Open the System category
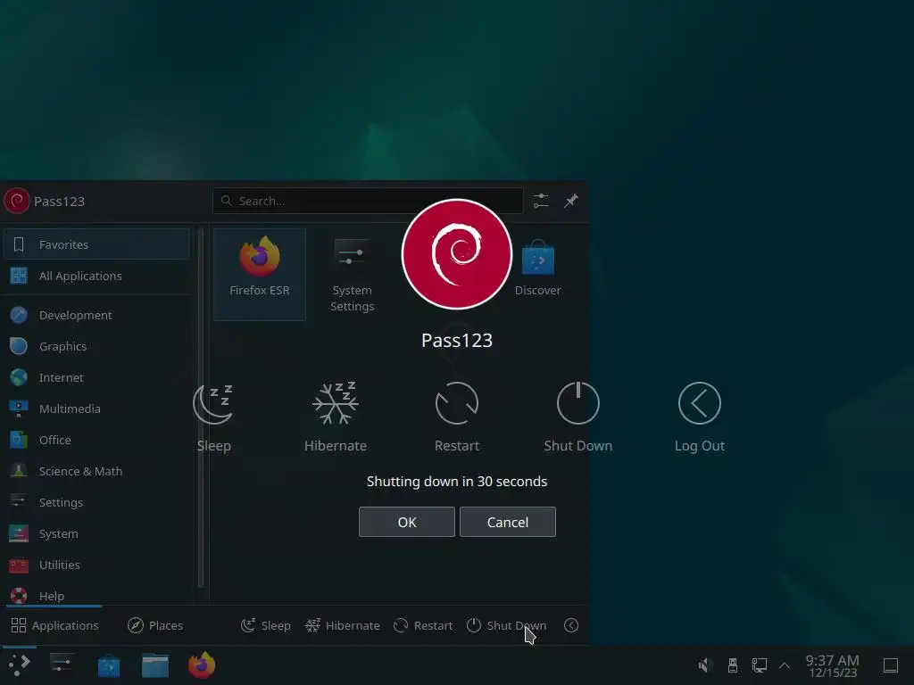Viewport: 914px width, 685px height. pos(96,533)
